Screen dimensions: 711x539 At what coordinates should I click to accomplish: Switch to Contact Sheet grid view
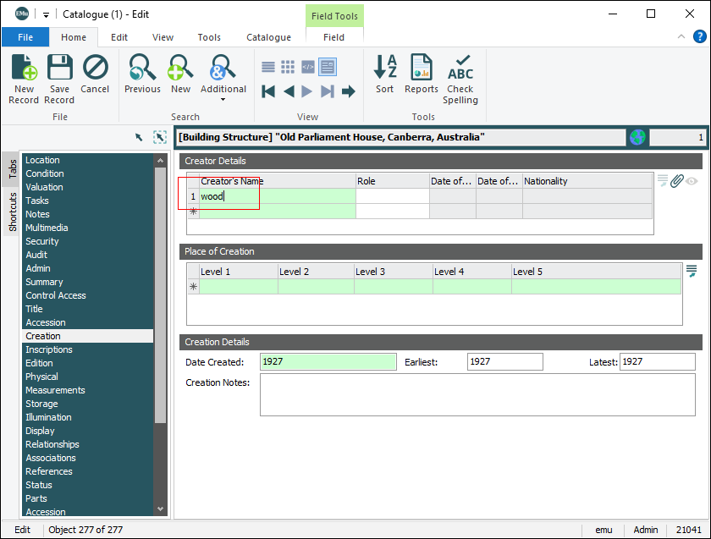tap(288, 67)
